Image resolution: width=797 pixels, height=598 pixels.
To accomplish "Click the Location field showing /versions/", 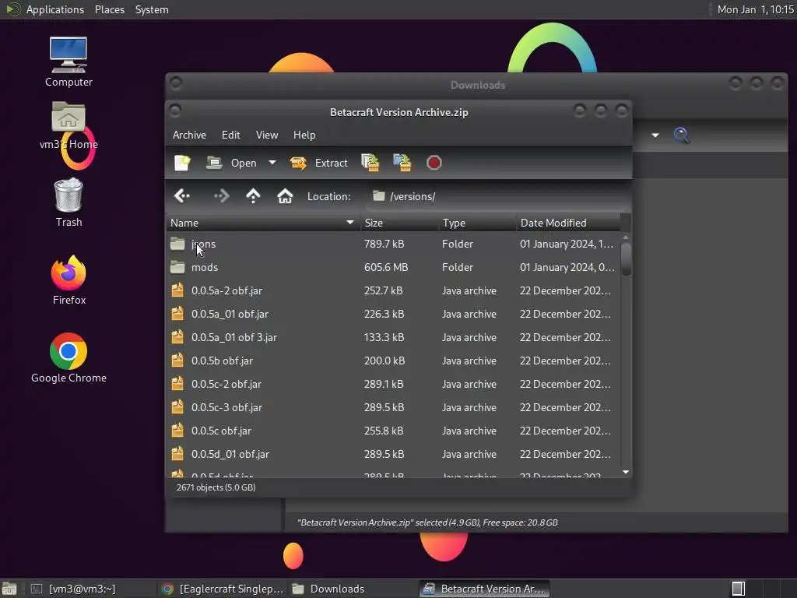I will click(x=498, y=196).
